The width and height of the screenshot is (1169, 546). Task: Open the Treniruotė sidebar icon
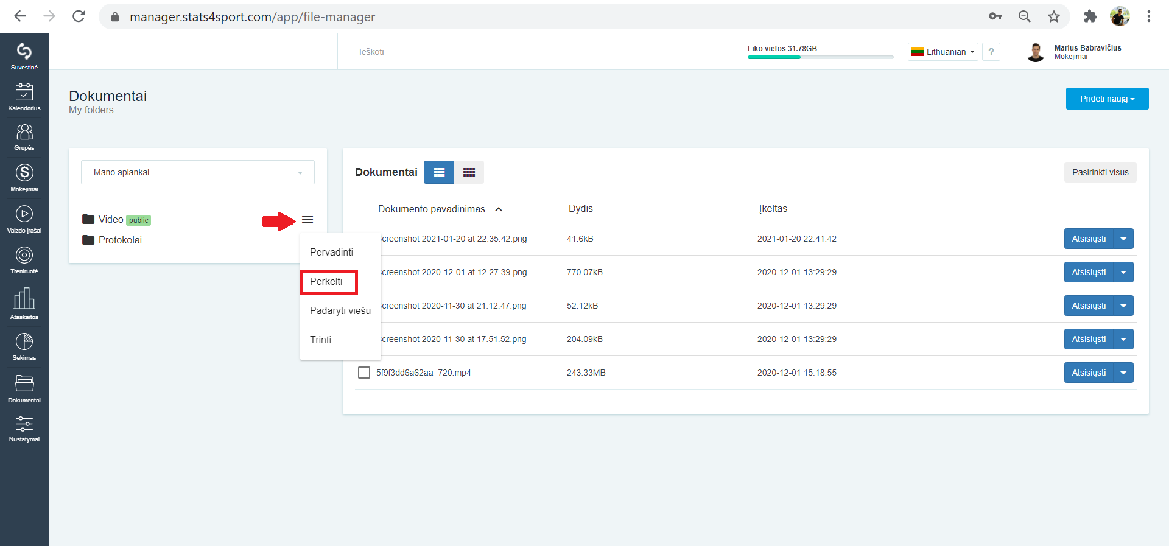click(x=24, y=260)
